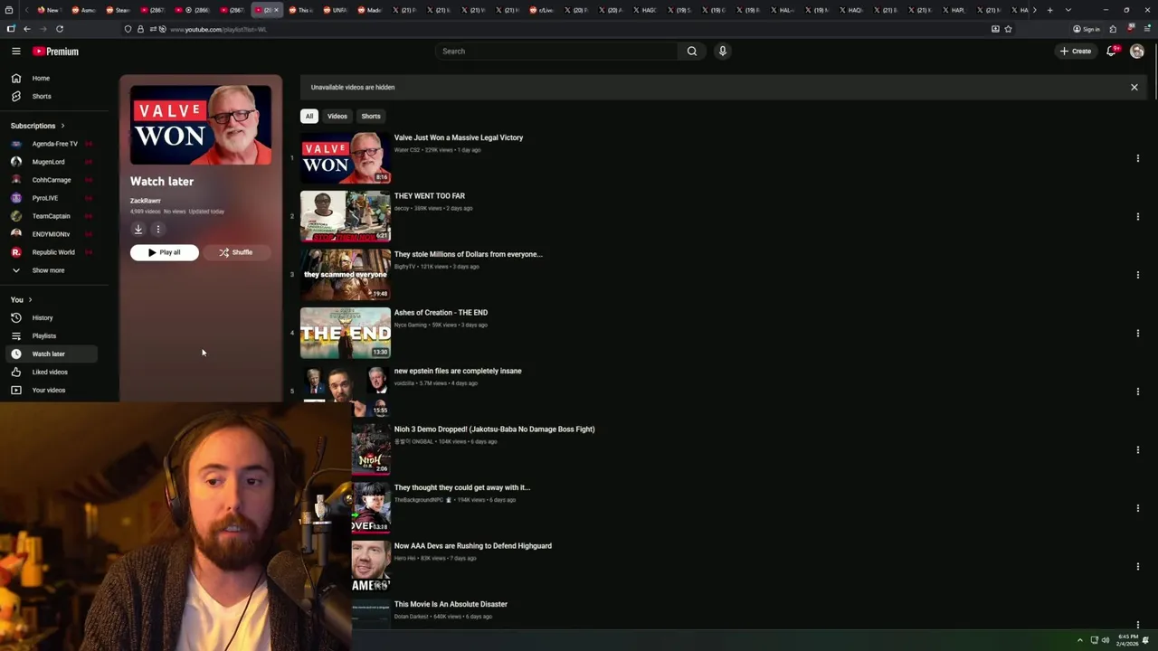Click the search magnifier button

tap(692, 52)
